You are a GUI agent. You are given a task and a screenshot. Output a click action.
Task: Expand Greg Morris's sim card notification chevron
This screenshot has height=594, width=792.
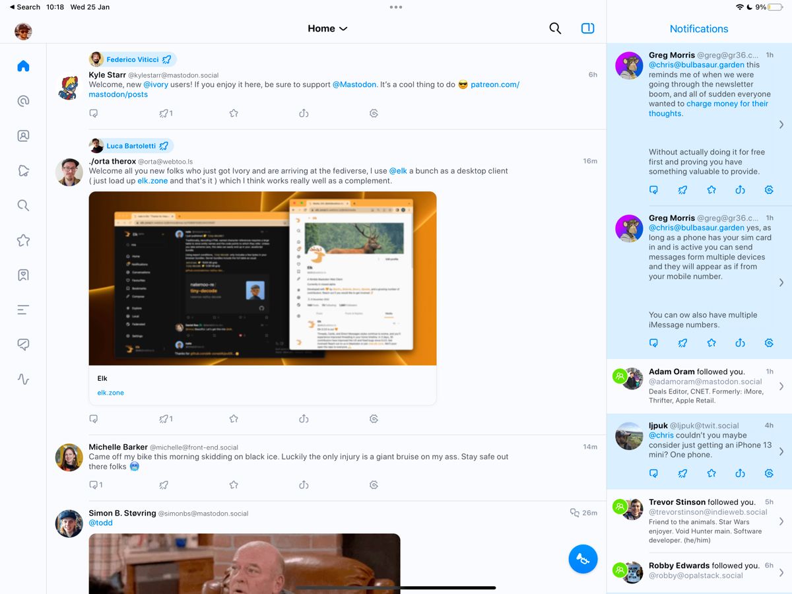(x=781, y=282)
